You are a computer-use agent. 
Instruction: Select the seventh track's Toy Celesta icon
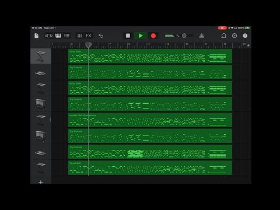41,153
